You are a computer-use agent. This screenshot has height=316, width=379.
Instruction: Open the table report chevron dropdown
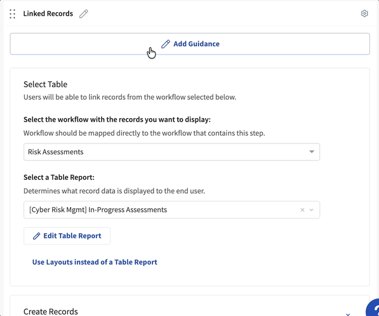312,210
